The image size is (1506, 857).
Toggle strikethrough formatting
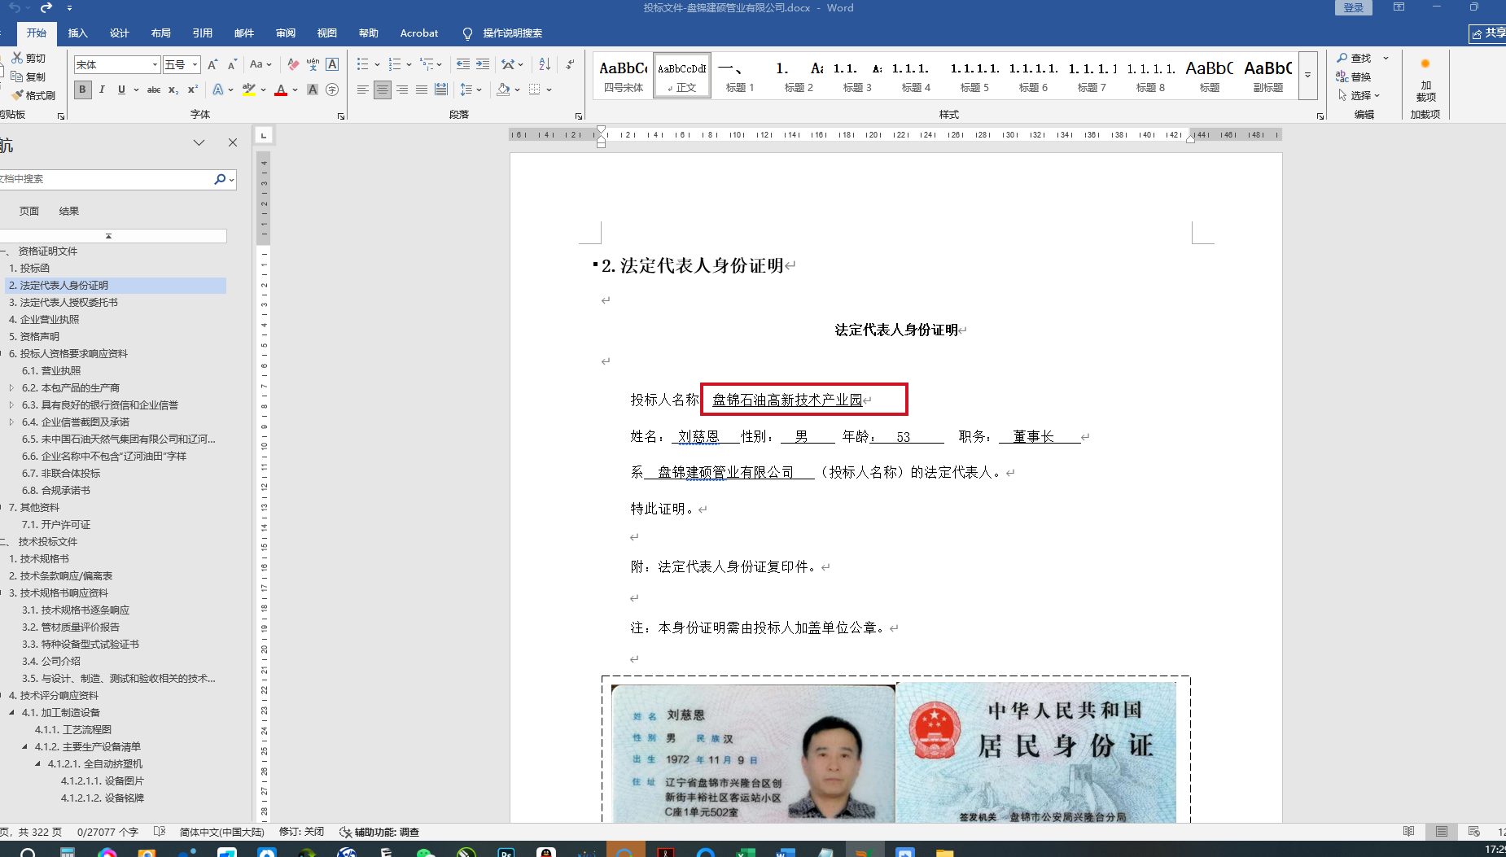154,90
